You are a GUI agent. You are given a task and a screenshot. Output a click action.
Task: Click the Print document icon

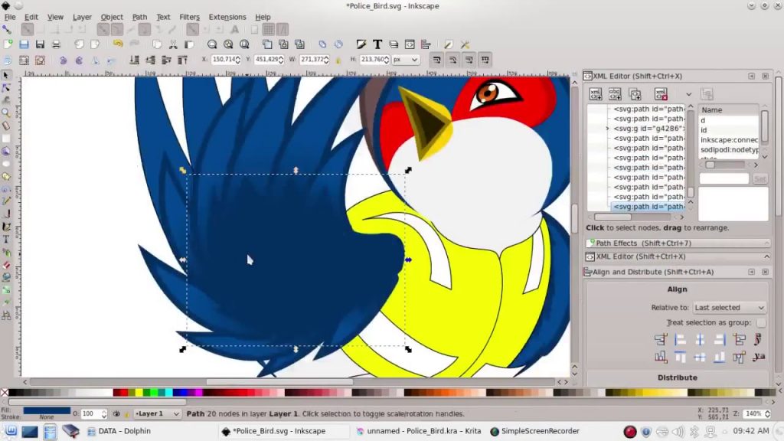click(x=57, y=44)
